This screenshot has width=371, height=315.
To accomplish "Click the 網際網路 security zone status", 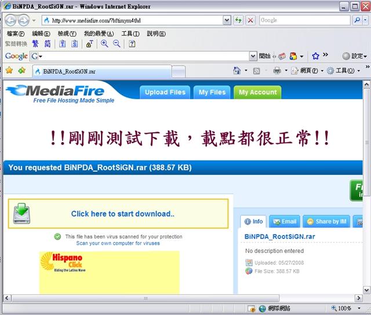I will point(274,309).
